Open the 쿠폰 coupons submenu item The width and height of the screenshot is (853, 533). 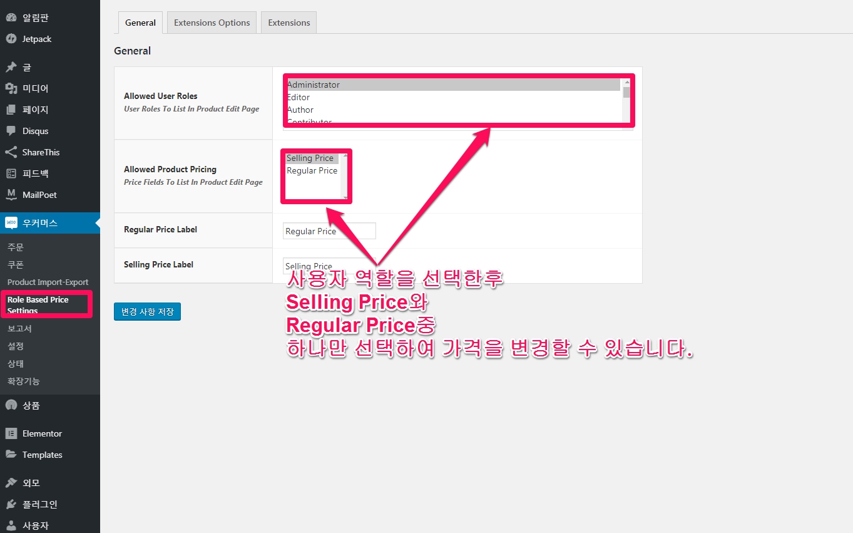(16, 265)
